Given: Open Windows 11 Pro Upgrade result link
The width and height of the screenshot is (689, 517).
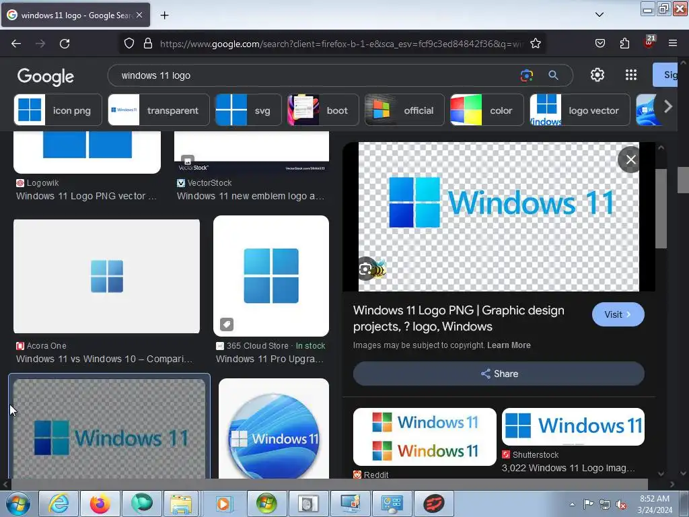Looking at the screenshot, I should pyautogui.click(x=269, y=359).
